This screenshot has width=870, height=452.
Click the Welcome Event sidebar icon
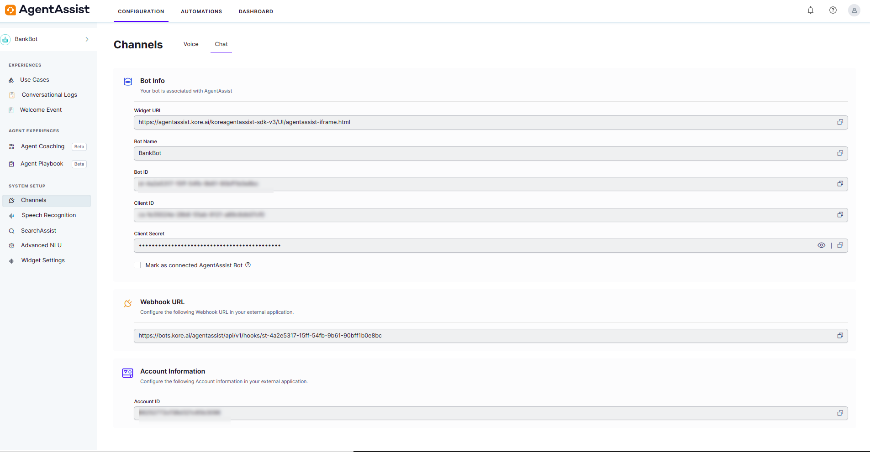tap(11, 110)
